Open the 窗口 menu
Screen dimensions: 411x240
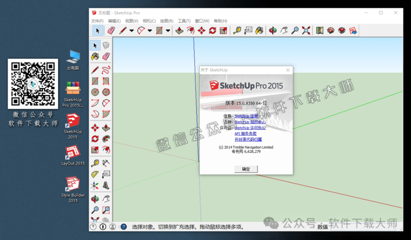202,20
